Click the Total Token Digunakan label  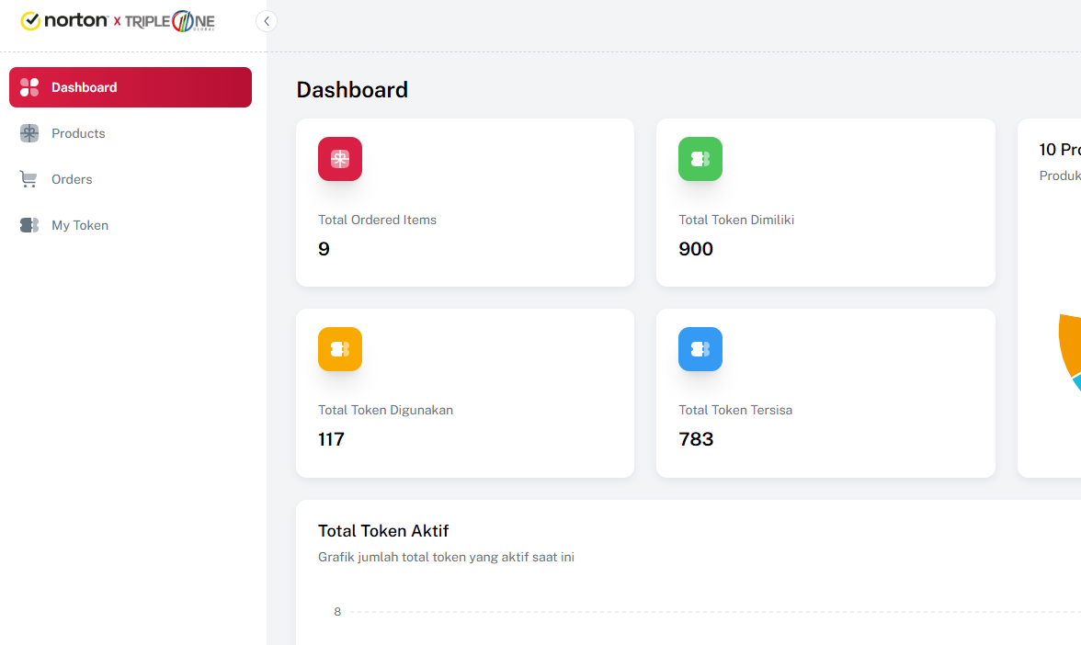pos(385,410)
